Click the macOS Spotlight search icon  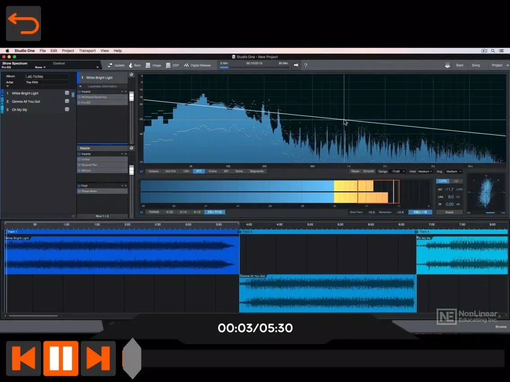(493, 51)
